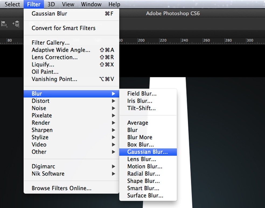Expand the Video submenu
This screenshot has height=208, width=265.
tap(71, 144)
